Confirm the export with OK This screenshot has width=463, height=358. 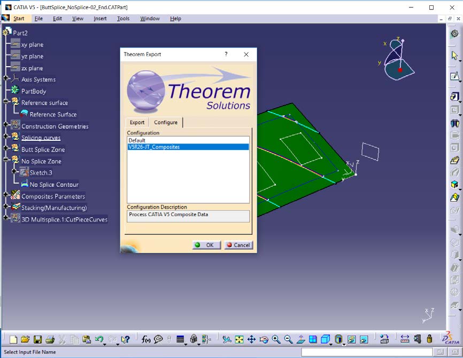coord(206,245)
